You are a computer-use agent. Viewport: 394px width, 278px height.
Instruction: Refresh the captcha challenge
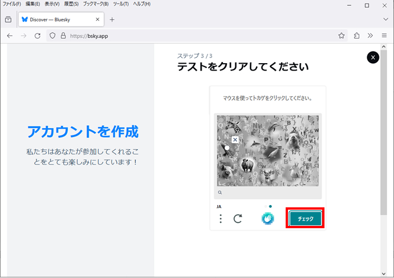pos(238,218)
